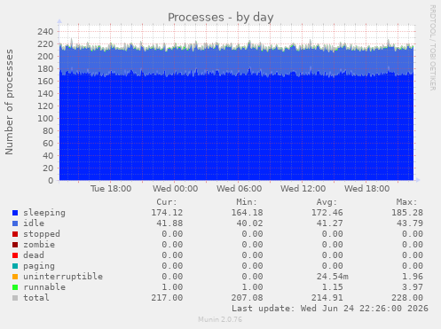
Task: Click sleeping minimum value 164.18
Action: click(248, 213)
